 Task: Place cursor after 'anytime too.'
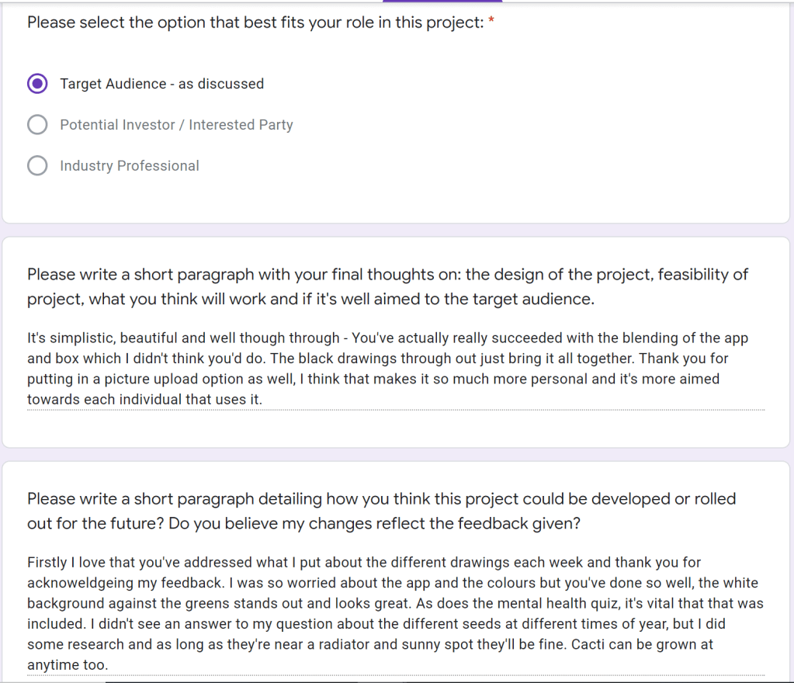click(109, 665)
